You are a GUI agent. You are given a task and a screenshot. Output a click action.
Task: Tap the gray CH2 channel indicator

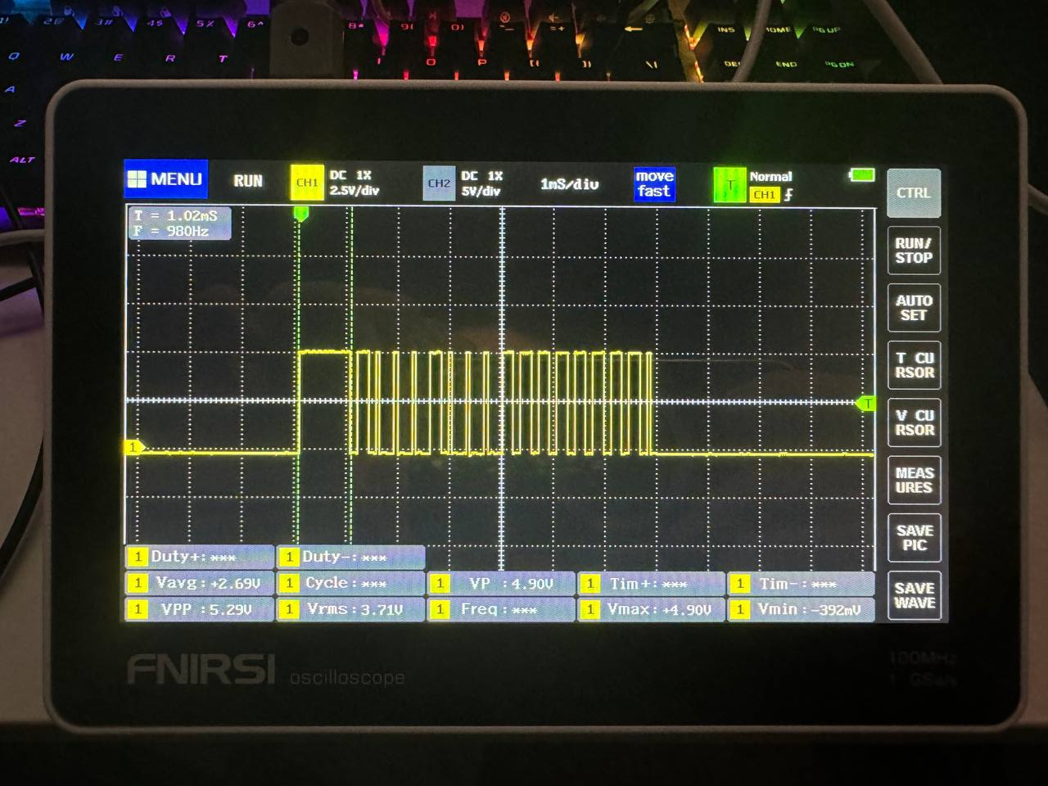439,183
